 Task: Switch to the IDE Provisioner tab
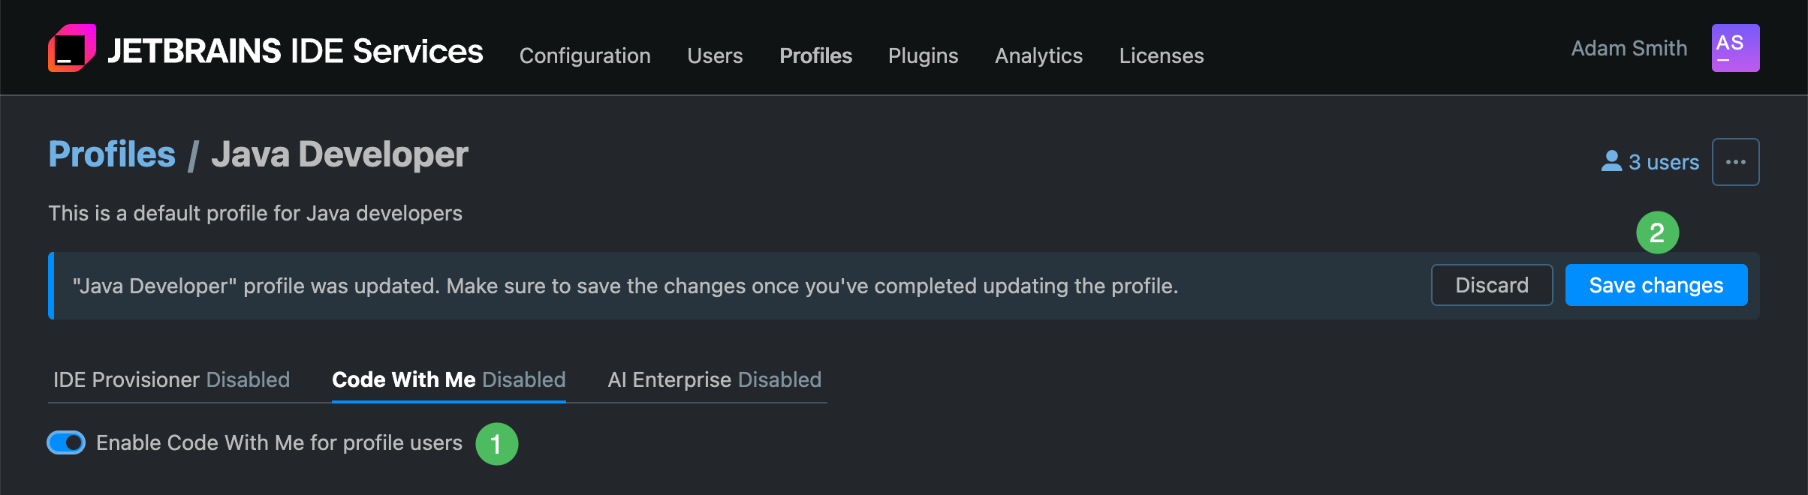pos(171,379)
